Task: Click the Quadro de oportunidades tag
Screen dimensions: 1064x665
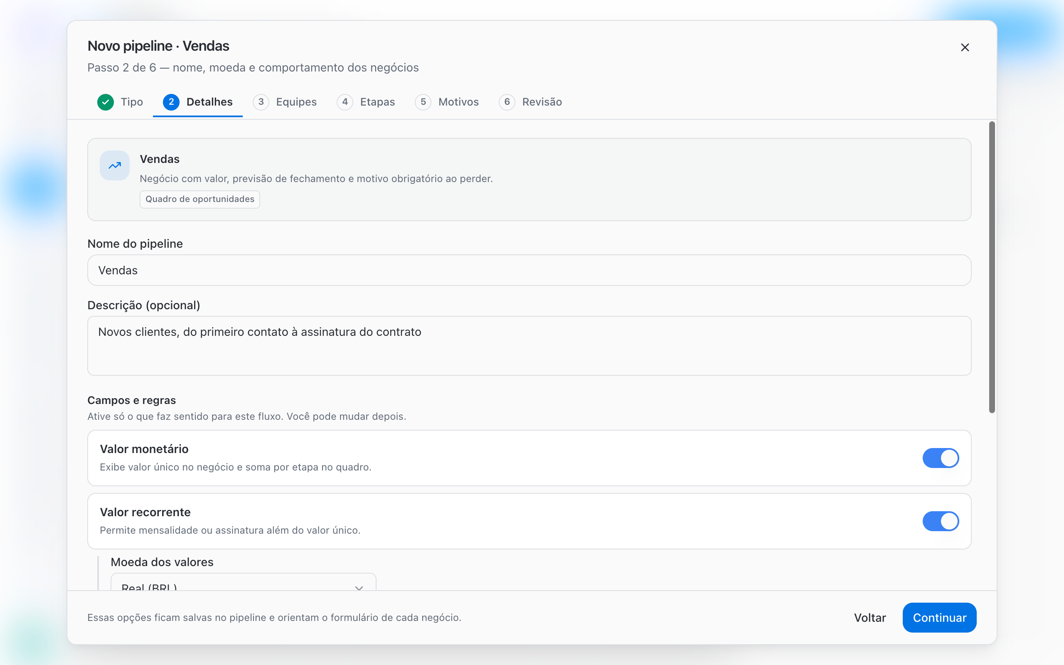Action: coord(199,199)
